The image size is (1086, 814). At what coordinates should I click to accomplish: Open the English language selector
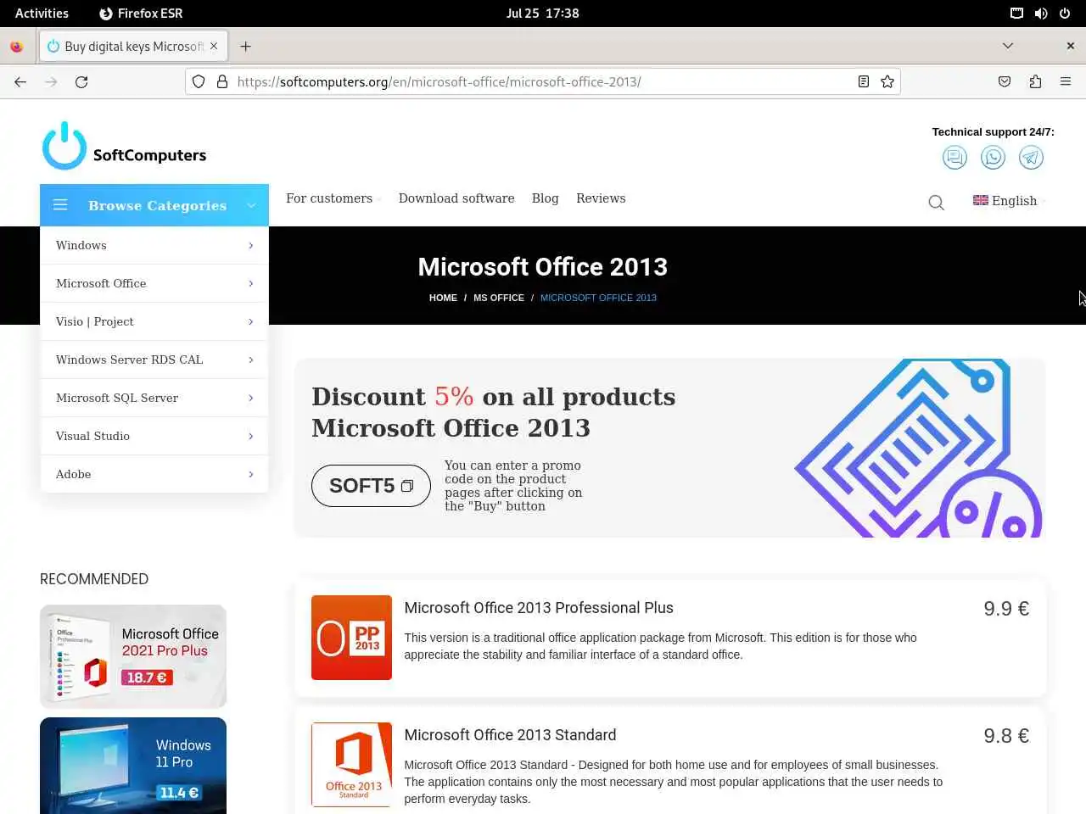[1009, 201]
